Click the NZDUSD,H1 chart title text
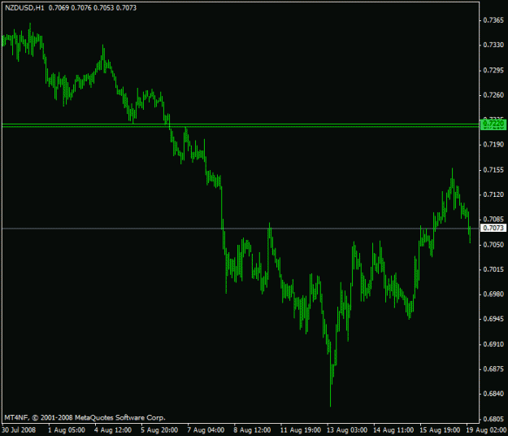Screen dimensions: 508x436 click(x=24, y=8)
